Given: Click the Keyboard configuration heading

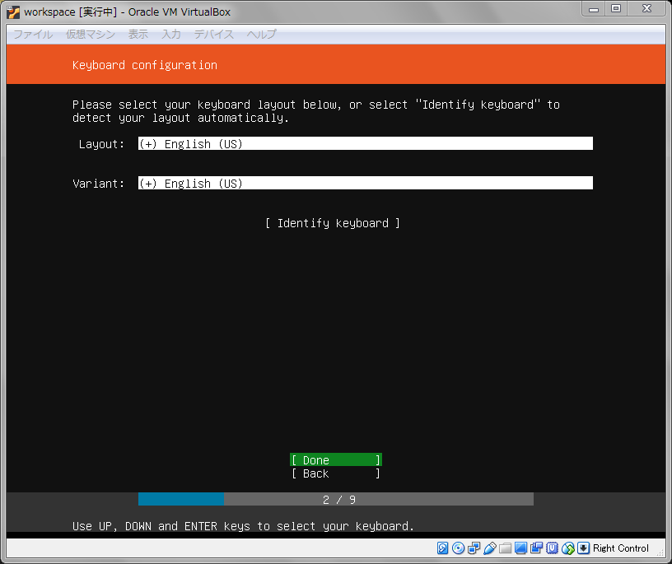Looking at the screenshot, I should pos(145,65).
